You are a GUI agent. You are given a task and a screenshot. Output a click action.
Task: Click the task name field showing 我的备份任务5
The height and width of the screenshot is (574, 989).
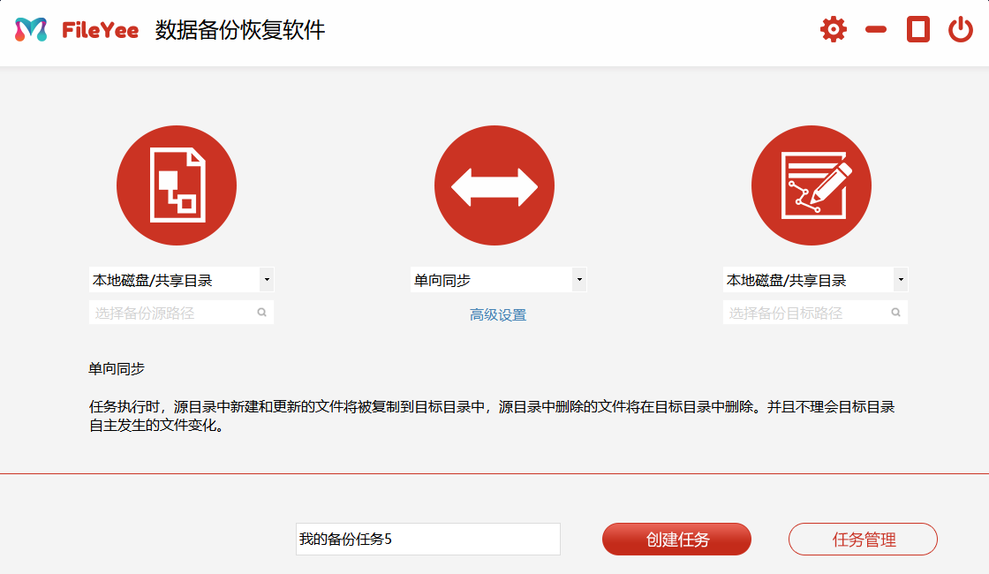428,539
